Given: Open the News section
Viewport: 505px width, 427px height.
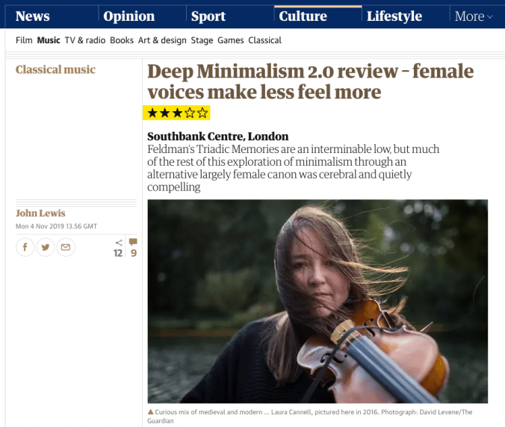Looking at the screenshot, I should pos(32,16).
